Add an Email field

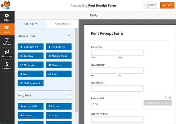tap(59, 74)
